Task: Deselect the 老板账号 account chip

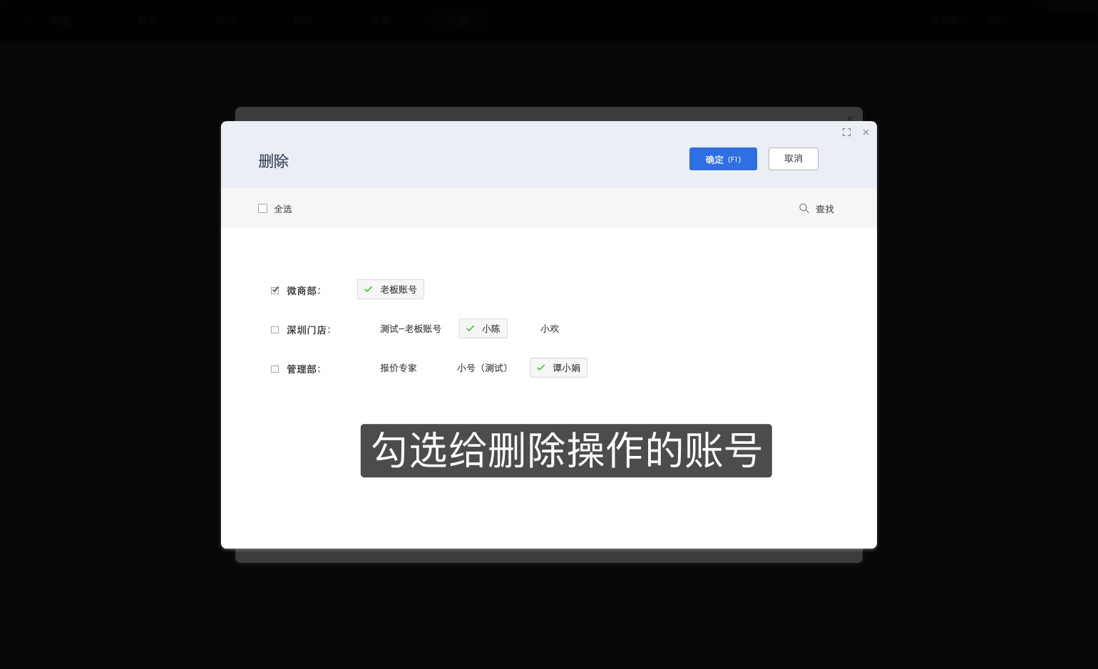Action: click(391, 289)
